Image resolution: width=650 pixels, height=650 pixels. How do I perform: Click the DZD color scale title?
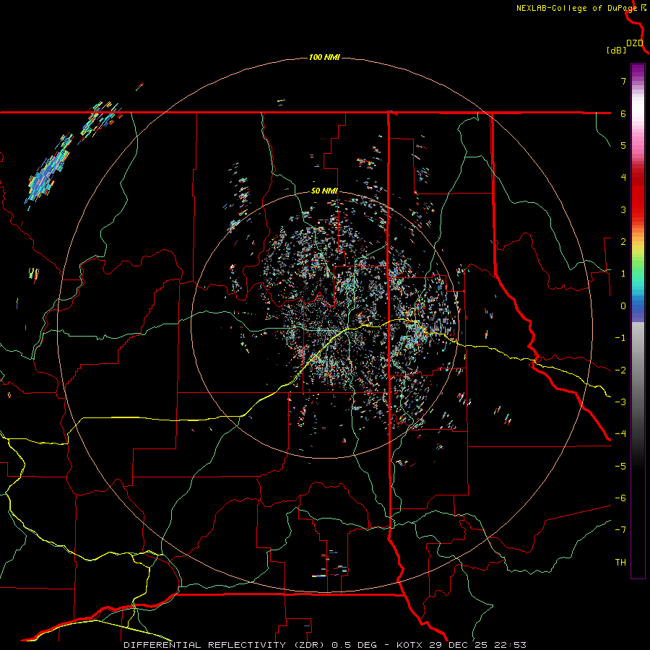635,43
